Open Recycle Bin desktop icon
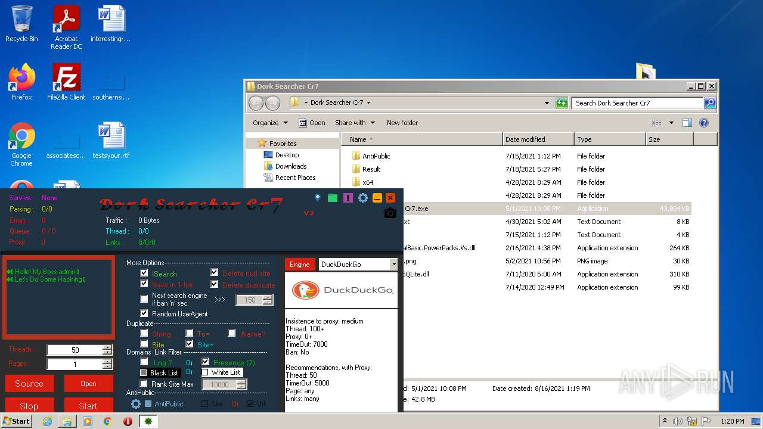This screenshot has height=429, width=763. coord(21,24)
